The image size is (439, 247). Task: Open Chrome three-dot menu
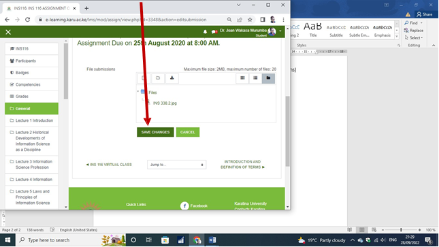(x=283, y=20)
